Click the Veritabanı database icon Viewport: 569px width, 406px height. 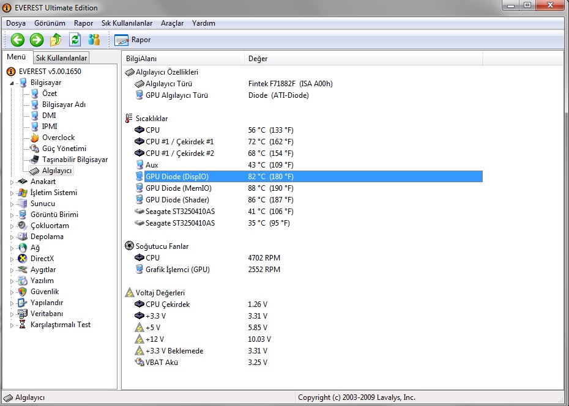[23, 314]
